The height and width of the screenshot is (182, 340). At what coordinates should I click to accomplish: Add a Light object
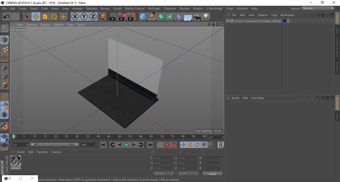[x=206, y=17]
